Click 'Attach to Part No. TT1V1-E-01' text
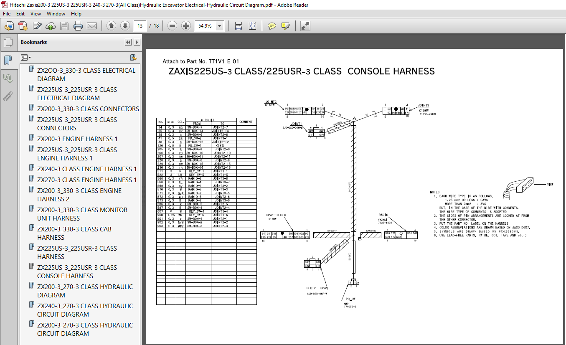The width and height of the screenshot is (566, 345). (x=201, y=61)
